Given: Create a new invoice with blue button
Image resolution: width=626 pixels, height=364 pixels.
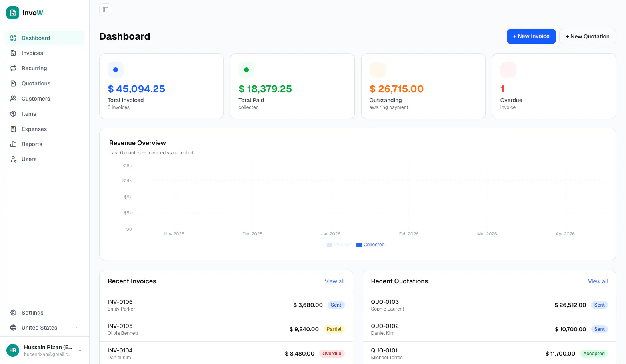Looking at the screenshot, I should [x=531, y=36].
